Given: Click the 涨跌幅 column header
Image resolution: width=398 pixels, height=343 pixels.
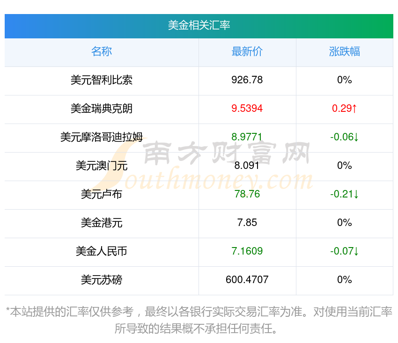Looking at the screenshot, I should pos(345,51).
